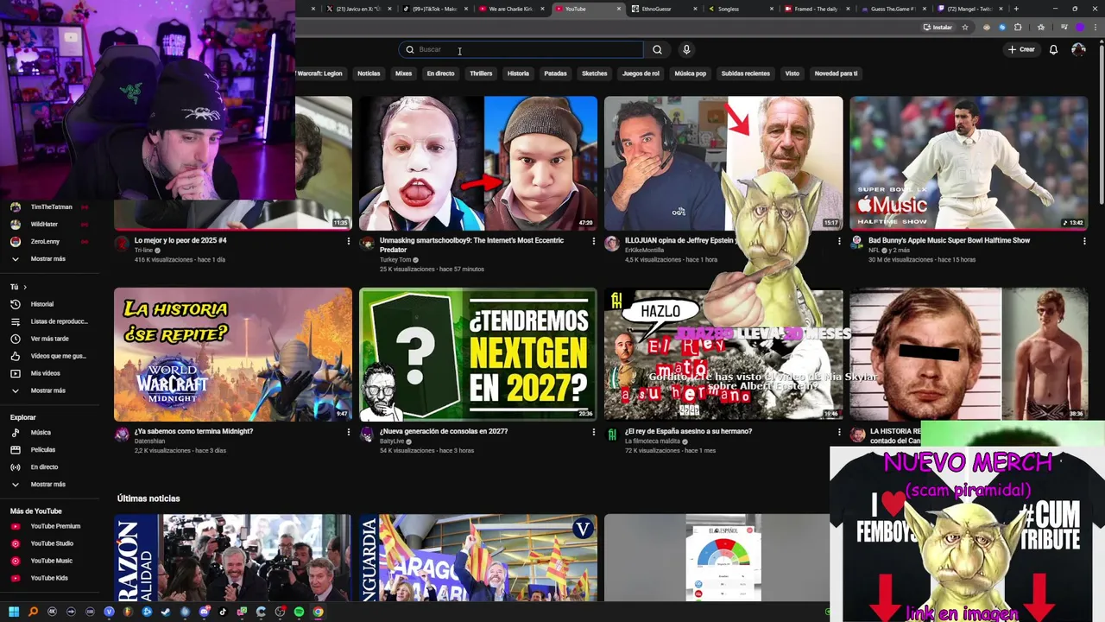Viewport: 1105px width, 622px height.
Task: Open the notifications bell
Action: (x=1053, y=49)
